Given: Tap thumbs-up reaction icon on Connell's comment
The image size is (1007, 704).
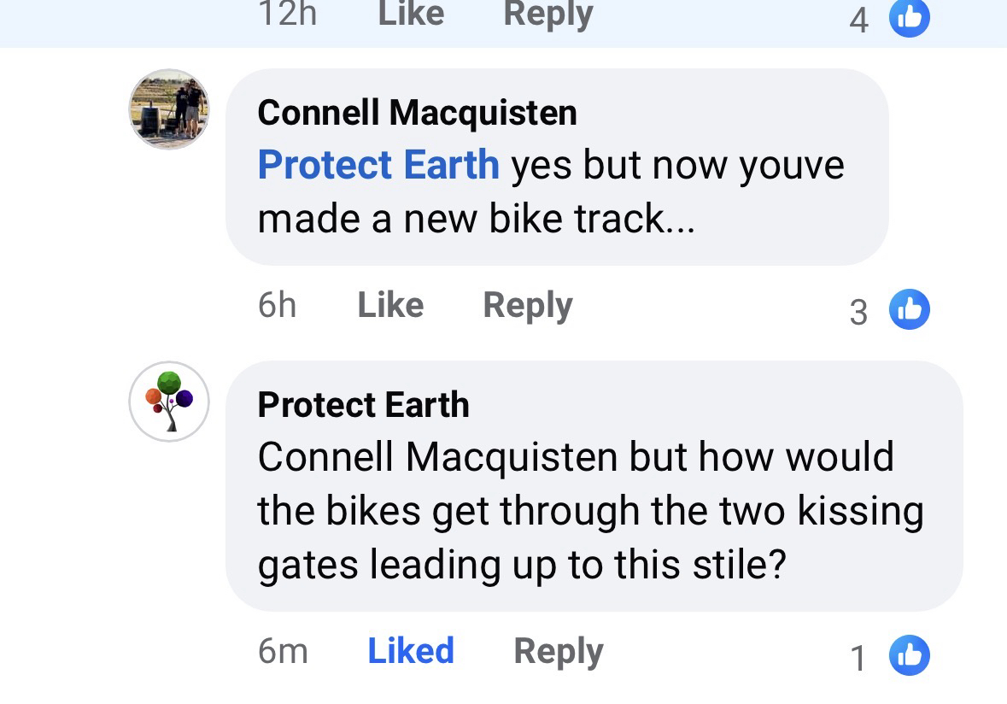Looking at the screenshot, I should coord(909,309).
